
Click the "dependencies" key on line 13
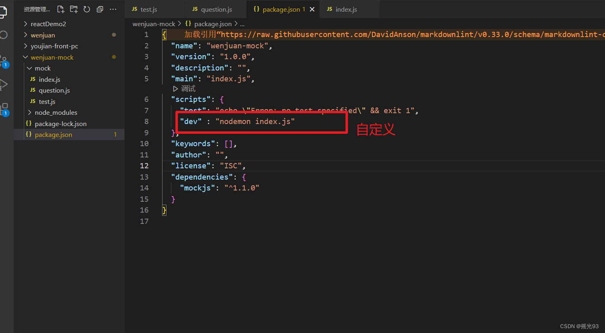202,177
